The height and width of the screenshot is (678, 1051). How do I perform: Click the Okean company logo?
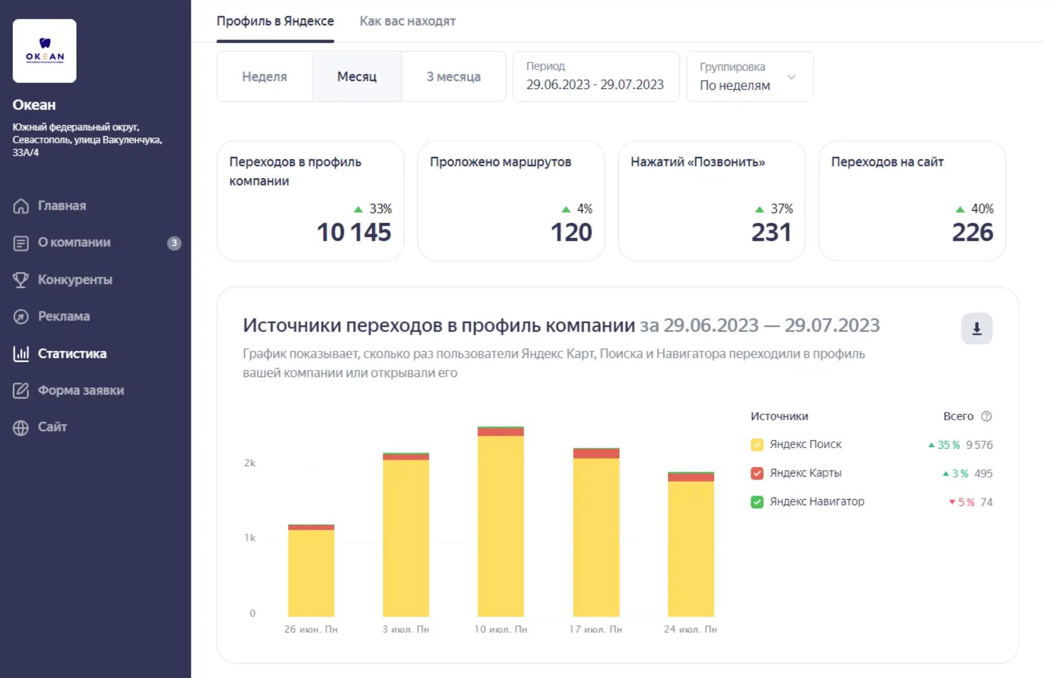pyautogui.click(x=44, y=51)
